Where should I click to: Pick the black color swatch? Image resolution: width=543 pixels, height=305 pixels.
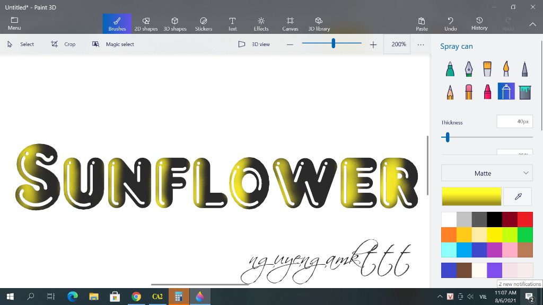pos(495,220)
